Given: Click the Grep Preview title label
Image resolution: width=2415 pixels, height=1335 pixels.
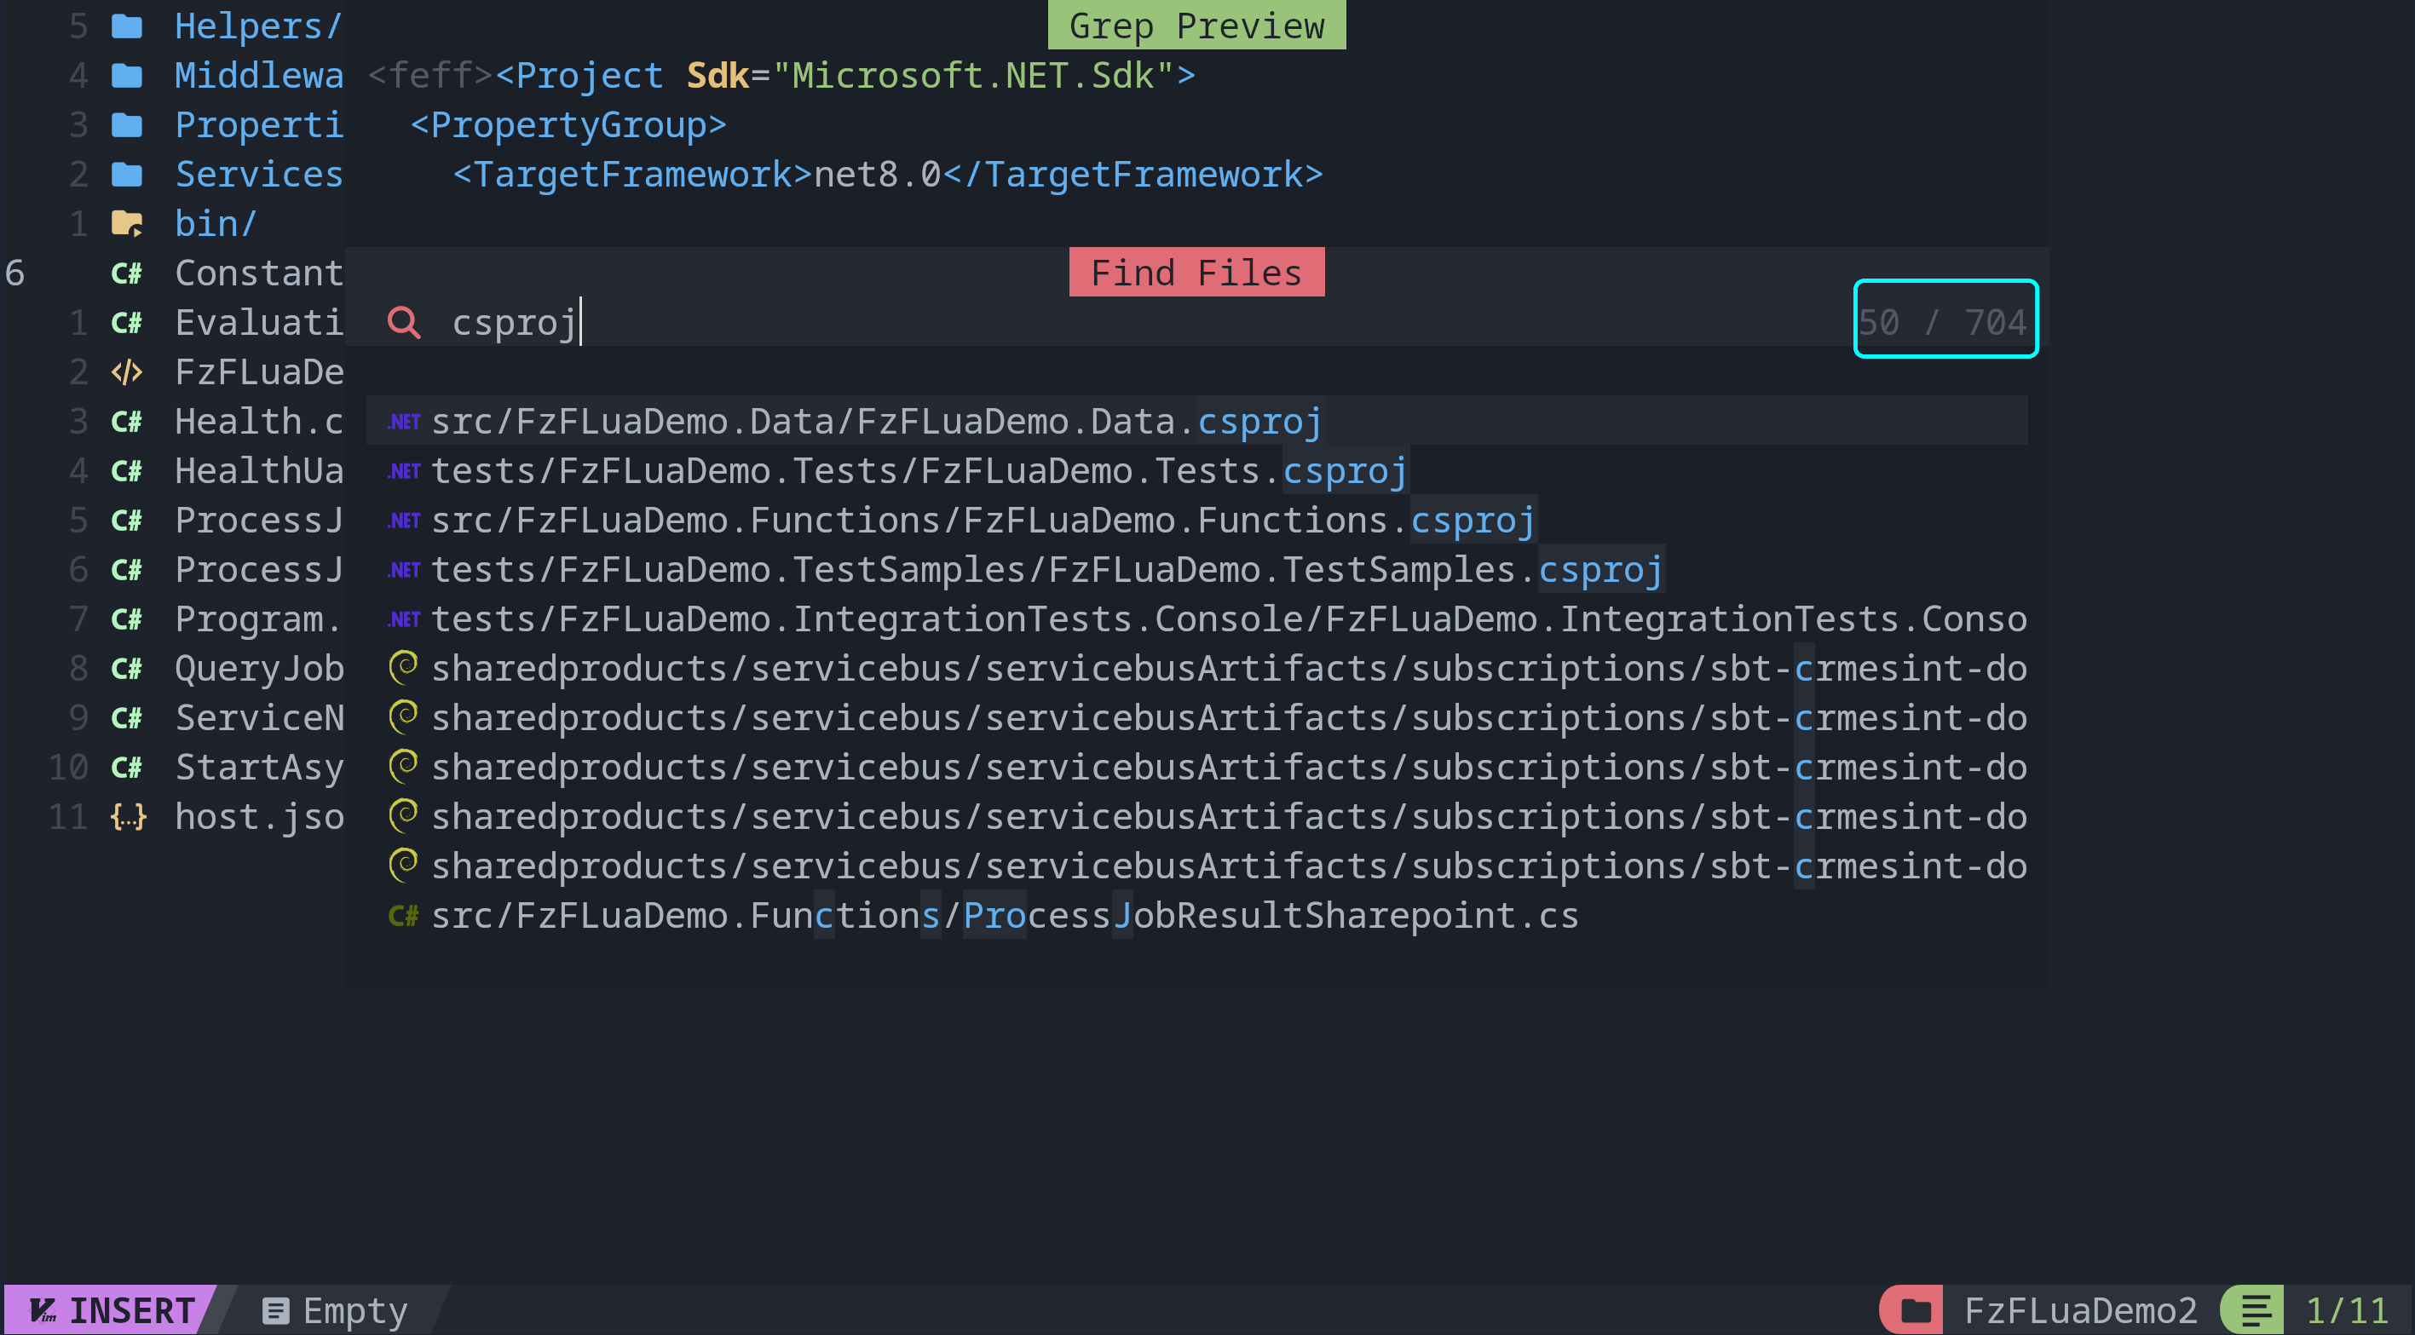Looking at the screenshot, I should (1196, 26).
